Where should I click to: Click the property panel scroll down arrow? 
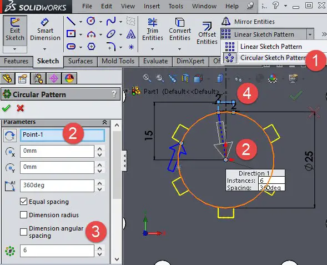(x=117, y=259)
